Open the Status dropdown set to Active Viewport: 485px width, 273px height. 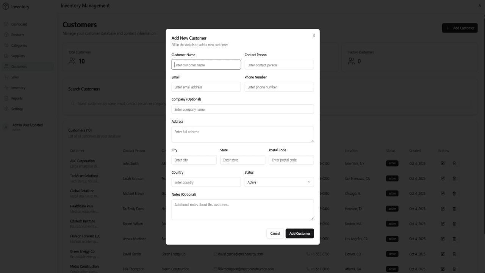279,182
